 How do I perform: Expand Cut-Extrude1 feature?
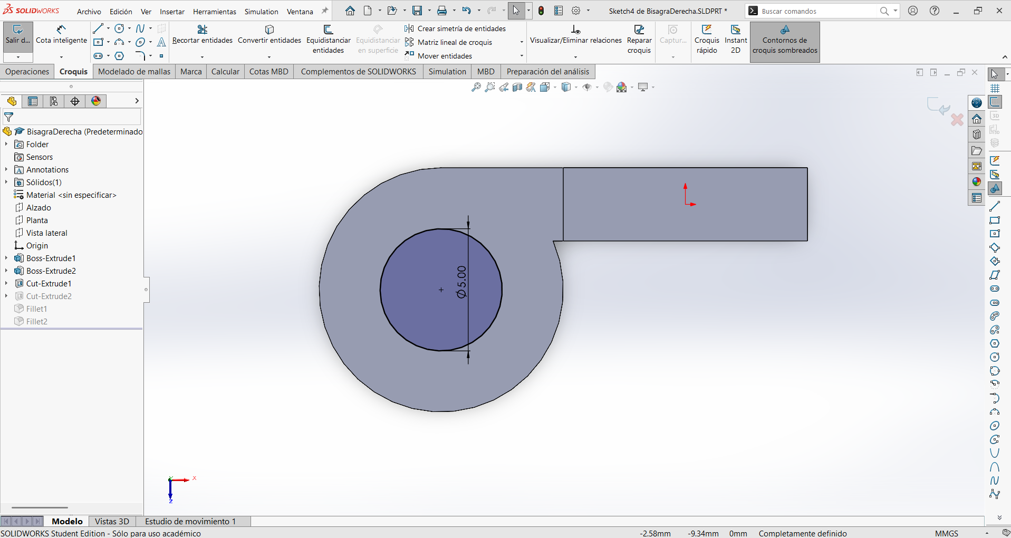click(6, 283)
